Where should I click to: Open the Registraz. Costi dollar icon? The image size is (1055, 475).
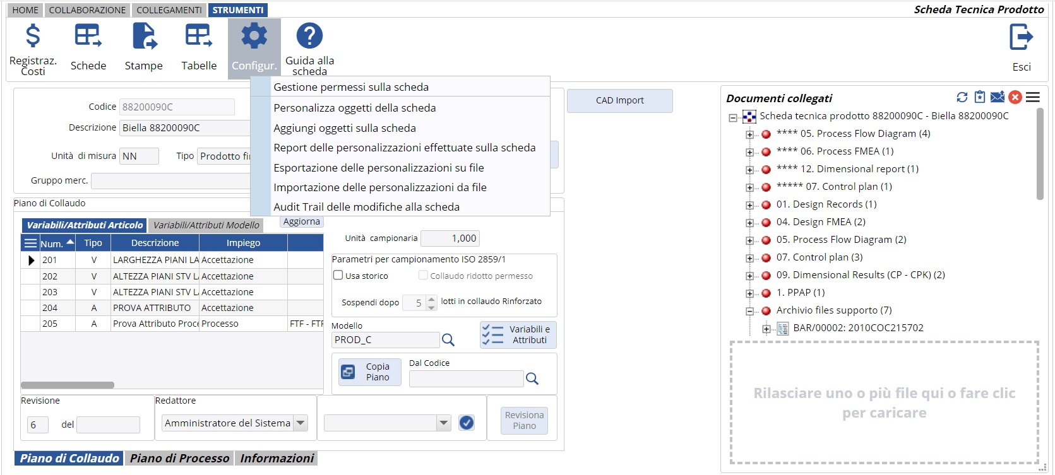point(33,37)
